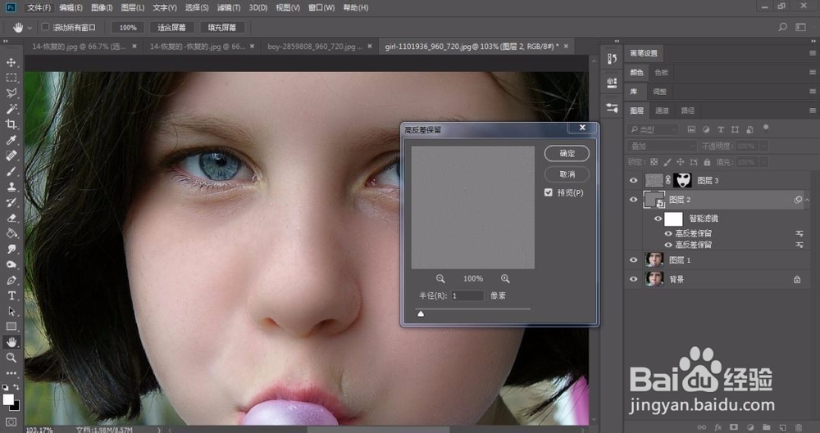The height and width of the screenshot is (433, 820).
Task: Hide 智能滤镜 visibility eye
Action: [x=658, y=219]
